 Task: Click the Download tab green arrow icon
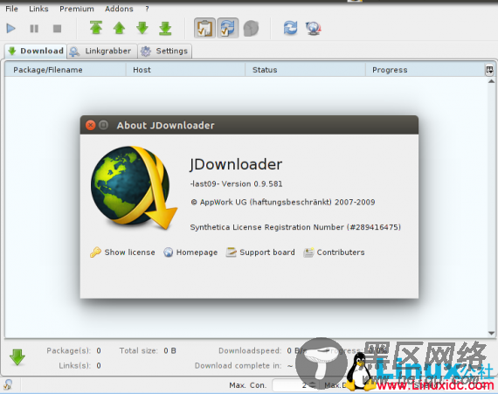click(12, 51)
